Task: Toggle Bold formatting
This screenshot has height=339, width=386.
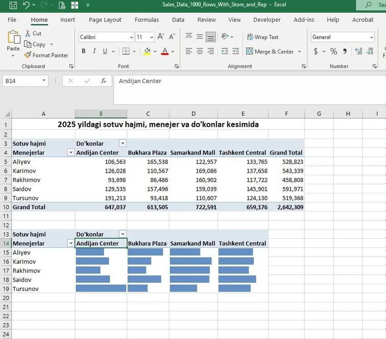Action: pyautogui.click(x=83, y=51)
